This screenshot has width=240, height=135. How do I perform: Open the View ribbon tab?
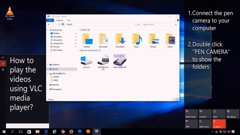tap(69, 20)
